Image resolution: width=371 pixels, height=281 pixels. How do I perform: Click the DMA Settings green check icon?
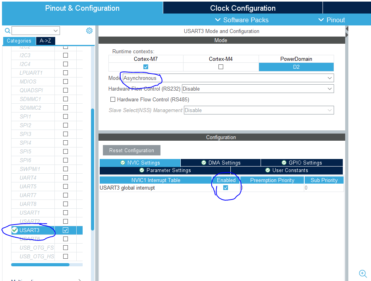coord(203,163)
